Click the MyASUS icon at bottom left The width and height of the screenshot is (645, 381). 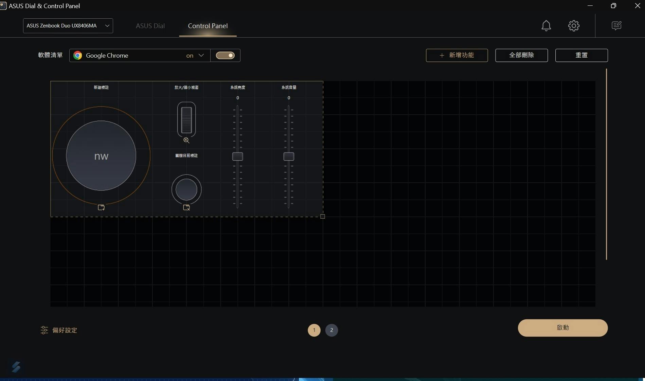[x=16, y=367]
